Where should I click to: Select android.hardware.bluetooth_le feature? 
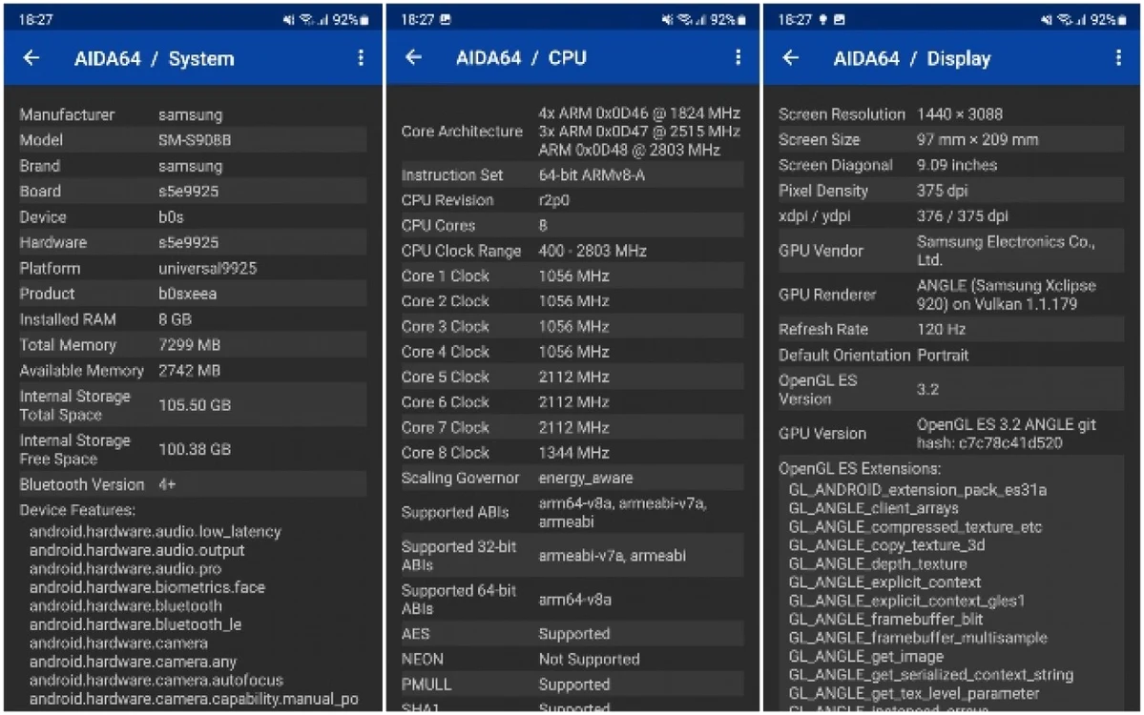point(135,624)
